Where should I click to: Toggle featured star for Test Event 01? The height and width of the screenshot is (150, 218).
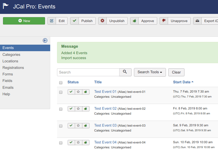click(78, 92)
